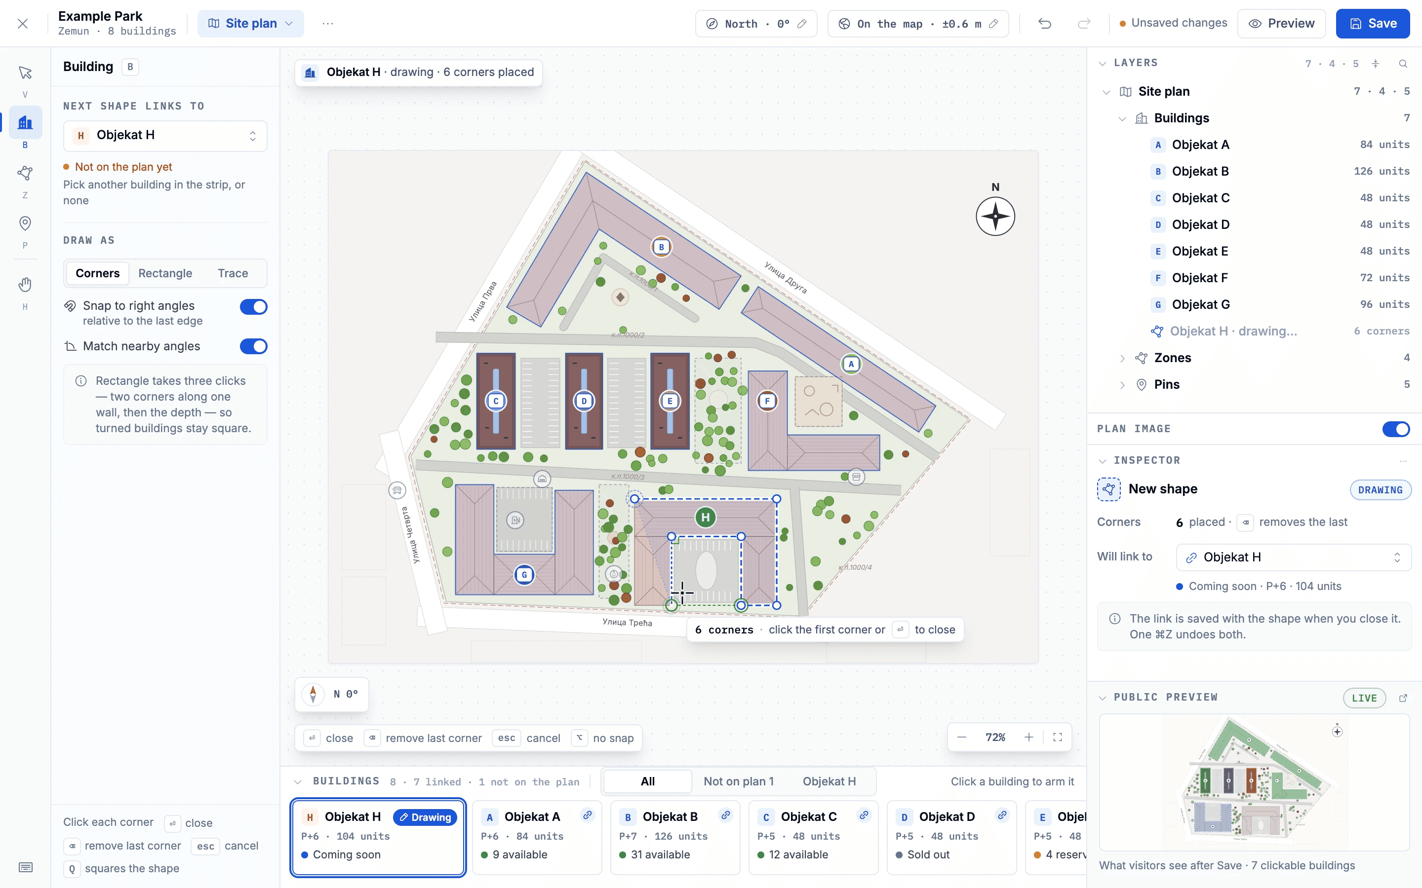Zoom in with the plus icon

(1029, 737)
